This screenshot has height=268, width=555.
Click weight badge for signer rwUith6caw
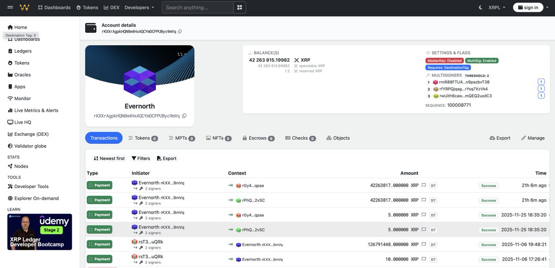(x=541, y=96)
